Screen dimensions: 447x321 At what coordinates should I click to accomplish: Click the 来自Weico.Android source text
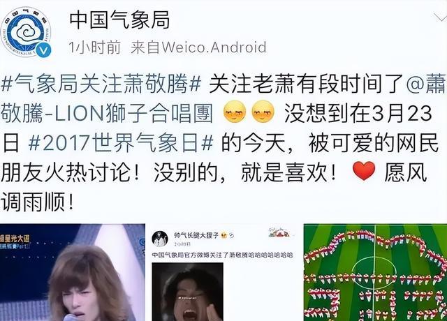coord(198,47)
